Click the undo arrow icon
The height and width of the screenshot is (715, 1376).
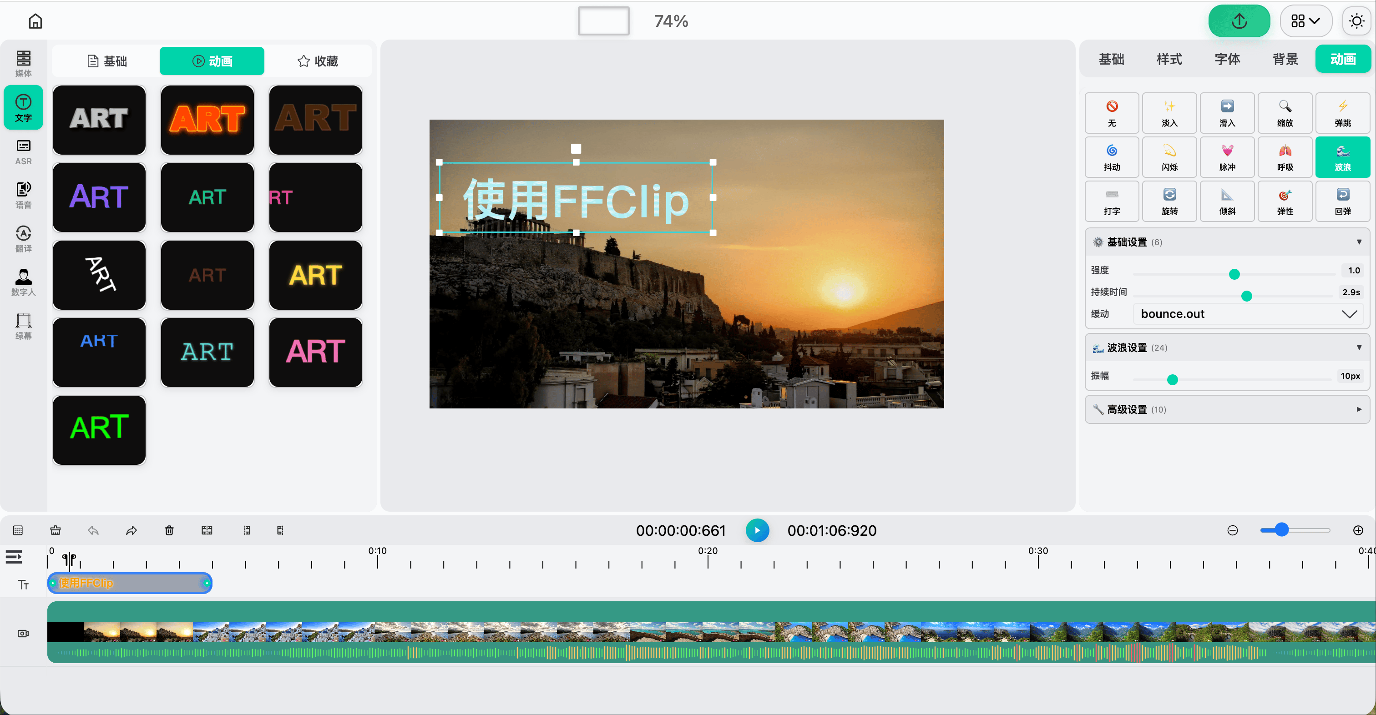coord(93,530)
